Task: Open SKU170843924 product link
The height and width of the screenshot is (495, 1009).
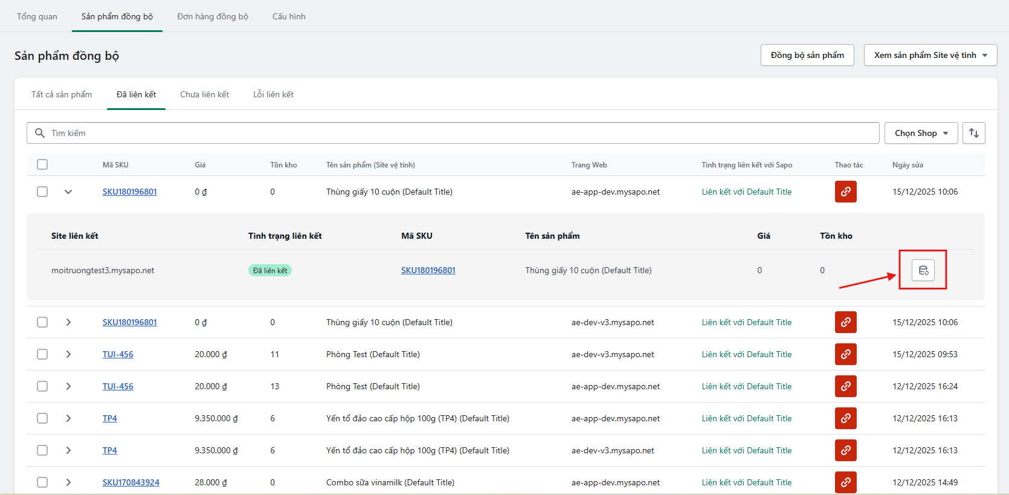Action: (131, 482)
